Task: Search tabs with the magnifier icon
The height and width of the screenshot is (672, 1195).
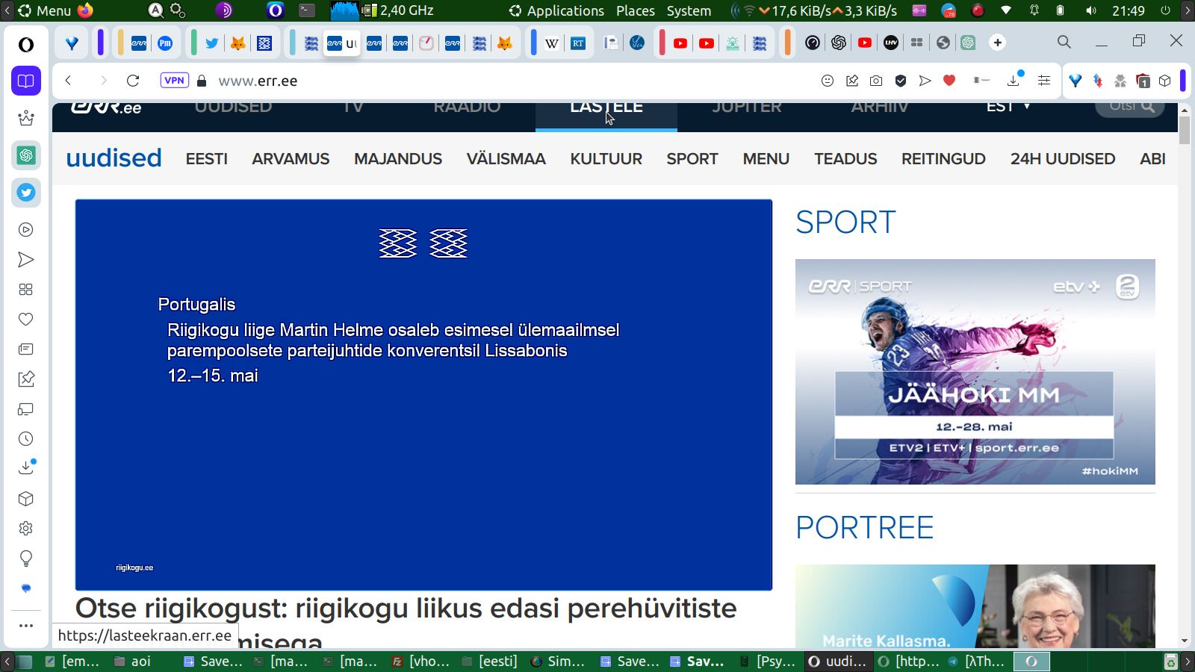Action: click(x=1064, y=42)
